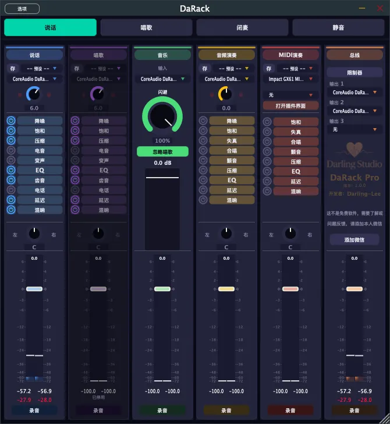Disable 延迟 effect power in 说话 channel
The image size is (390, 424).
(x=11, y=200)
